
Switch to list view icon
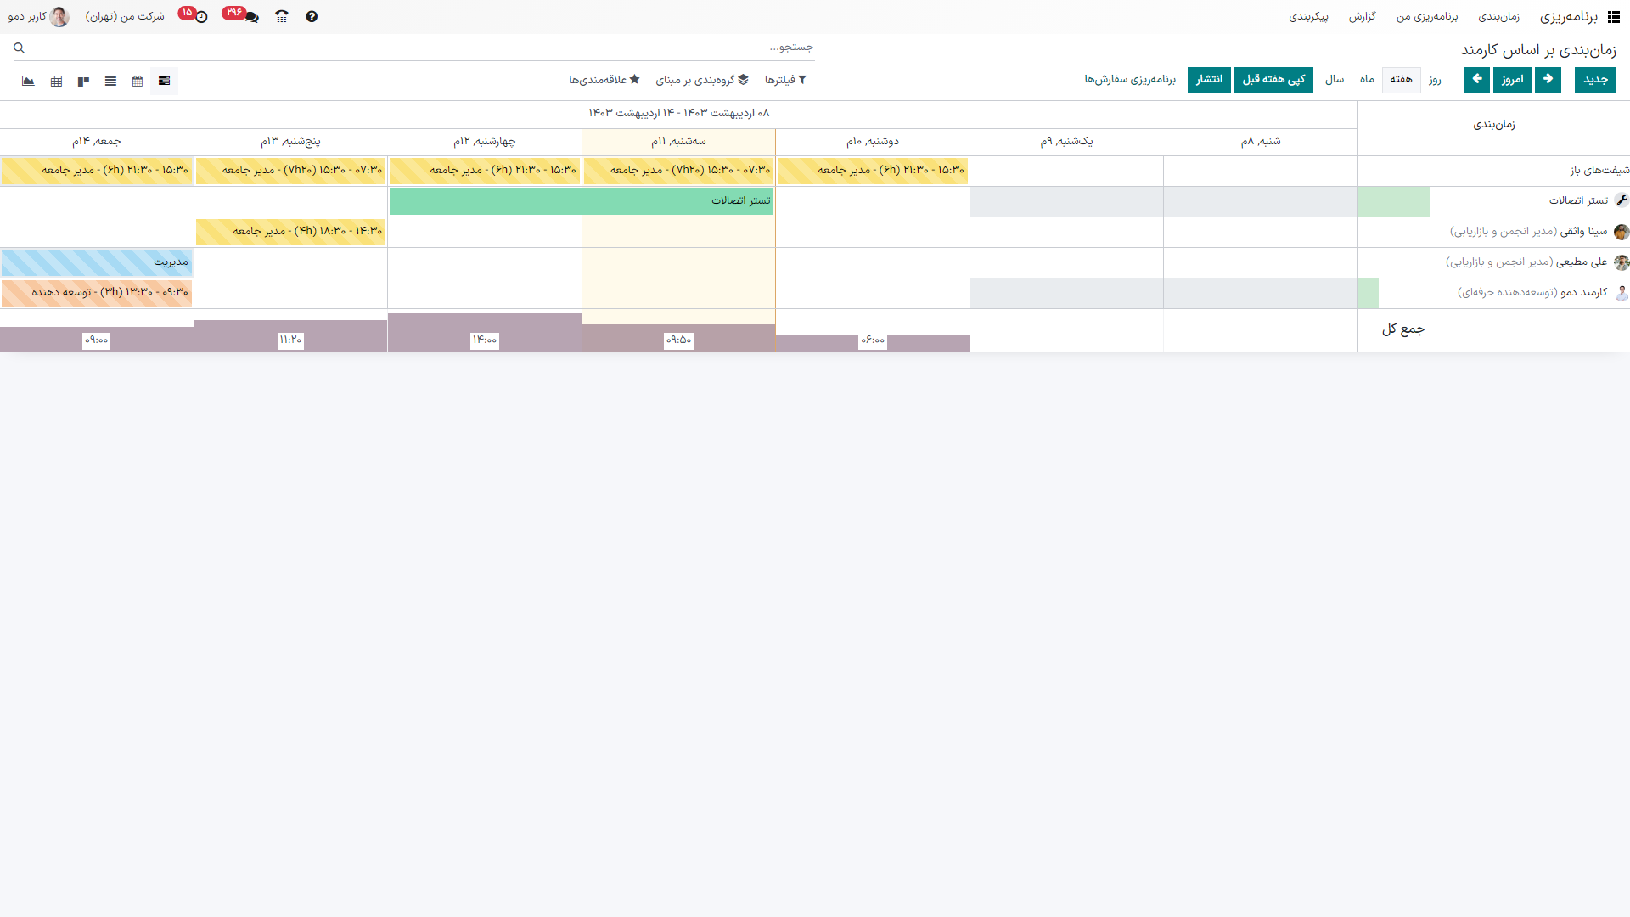[x=110, y=82]
